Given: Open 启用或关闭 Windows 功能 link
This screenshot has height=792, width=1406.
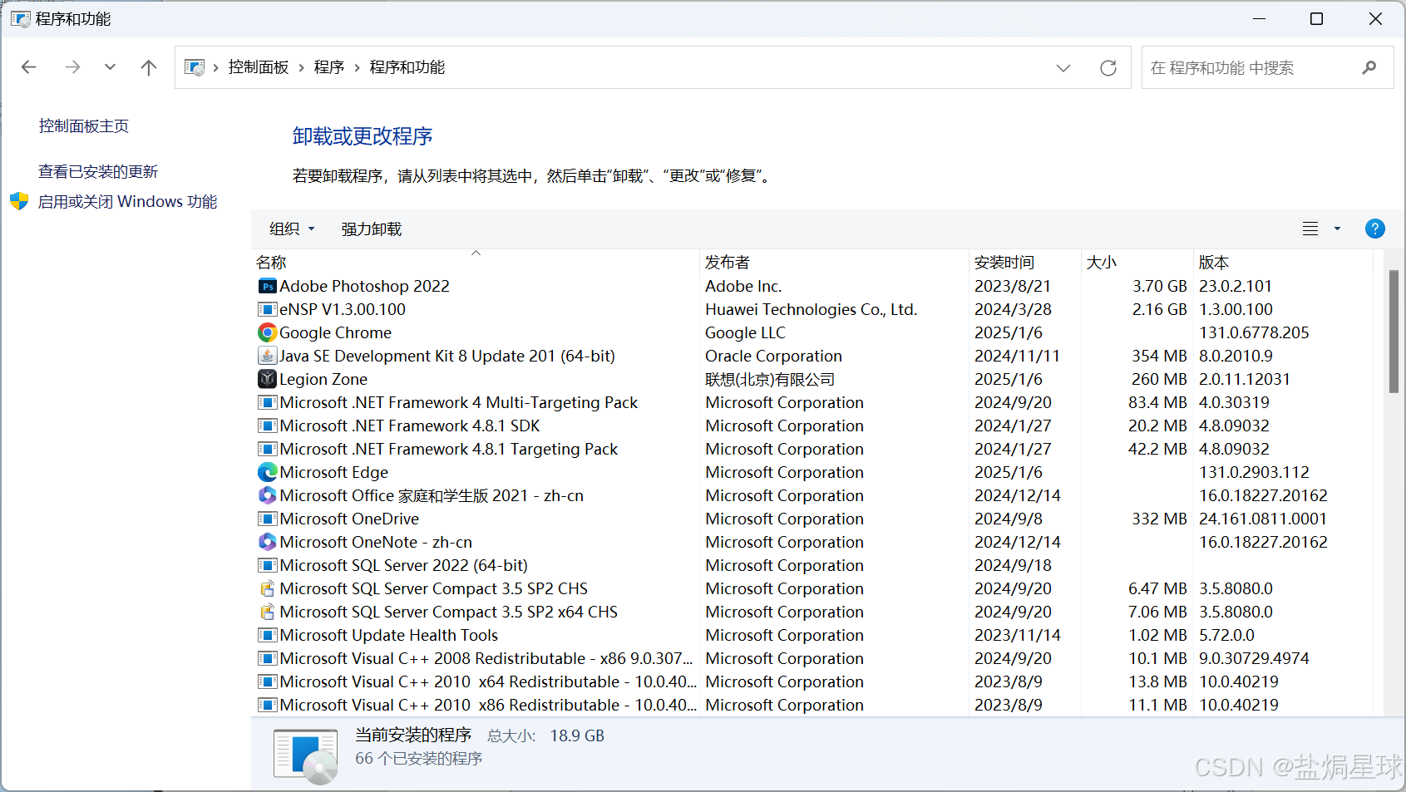Looking at the screenshot, I should pos(127,201).
